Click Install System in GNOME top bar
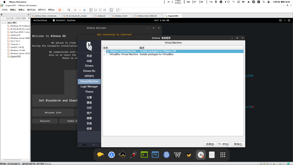The height and width of the screenshot is (165, 293). (64, 20)
